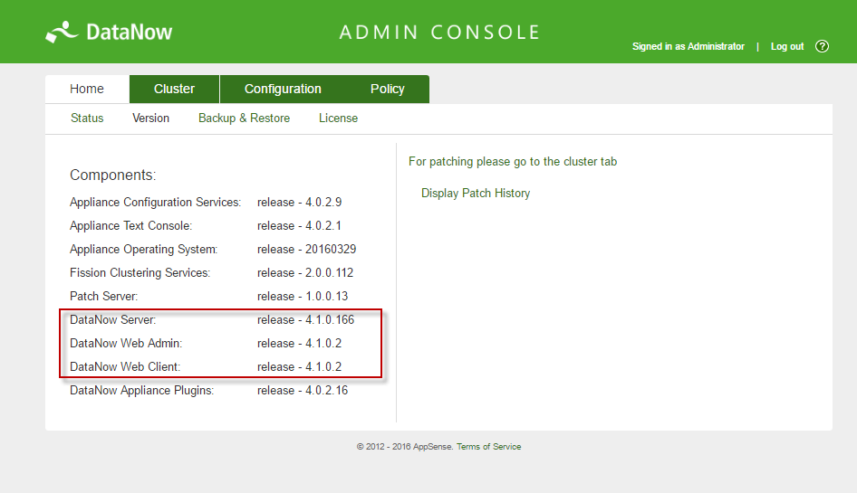Select version value release - 1.0.0.13

point(303,296)
